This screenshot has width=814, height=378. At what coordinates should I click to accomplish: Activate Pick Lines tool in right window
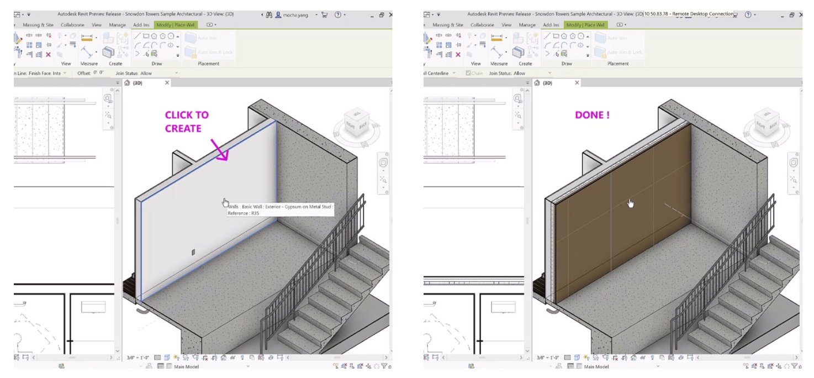pyautogui.click(x=556, y=54)
